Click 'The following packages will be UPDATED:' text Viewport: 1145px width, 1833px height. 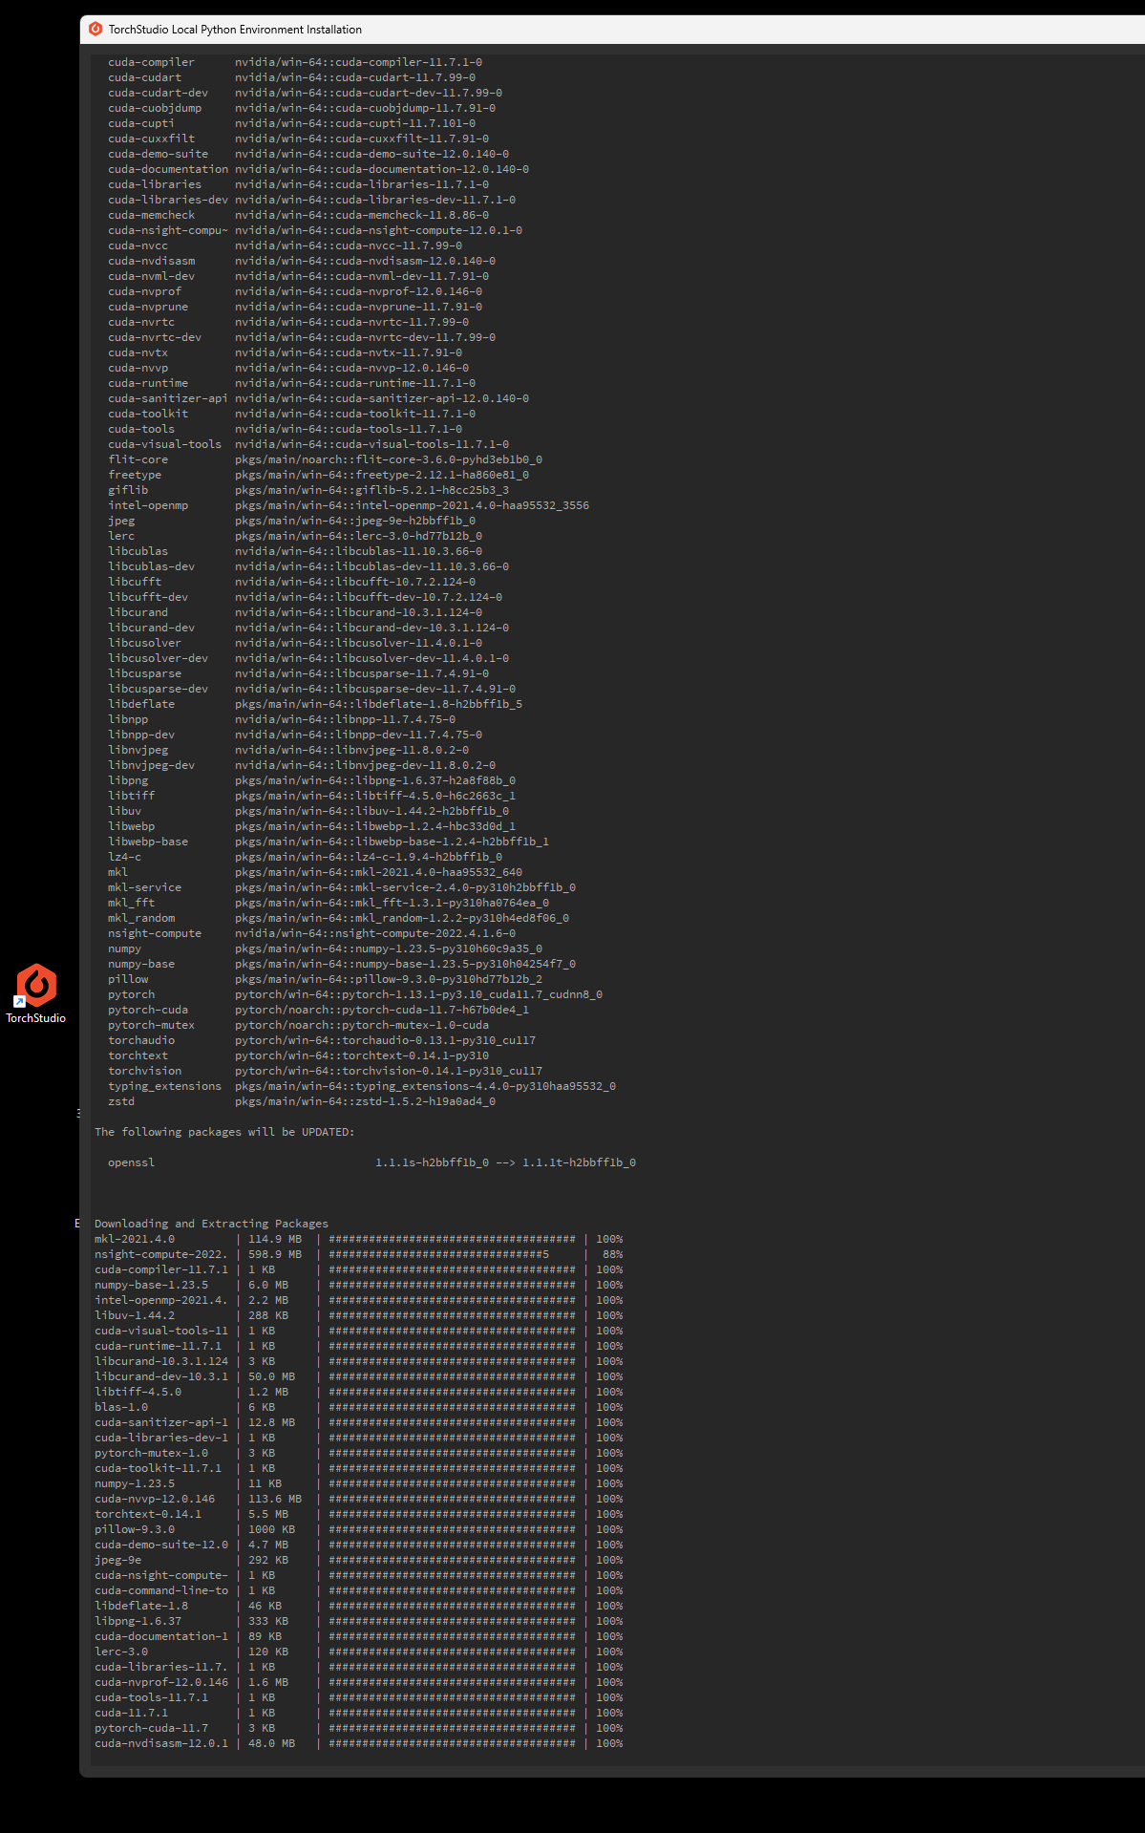[224, 1132]
